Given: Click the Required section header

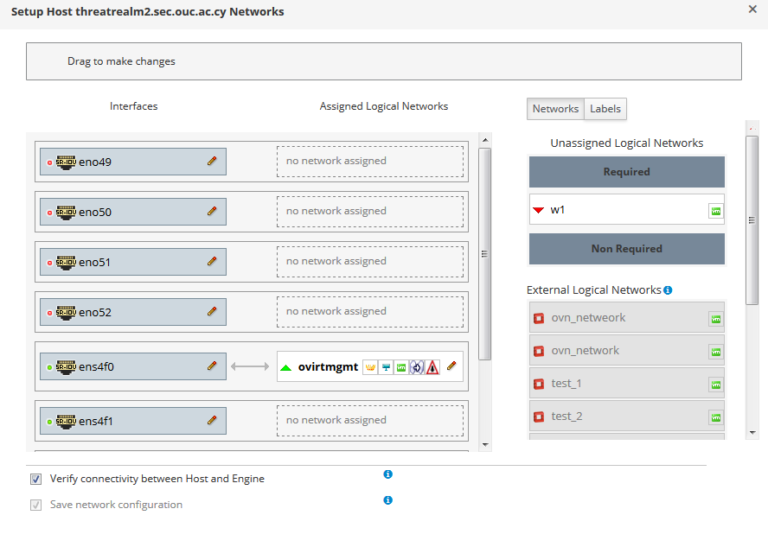Looking at the screenshot, I should [626, 172].
